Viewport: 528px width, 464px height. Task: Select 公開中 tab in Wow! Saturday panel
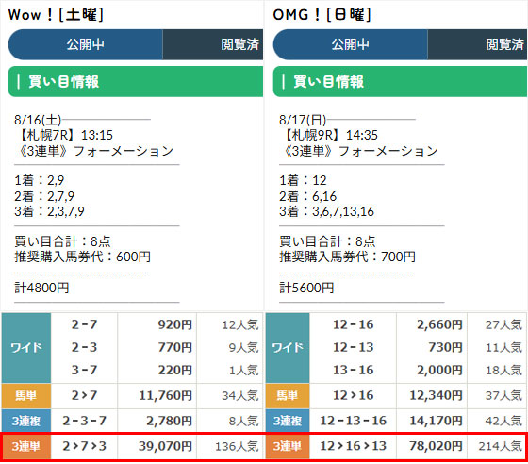[x=86, y=44]
